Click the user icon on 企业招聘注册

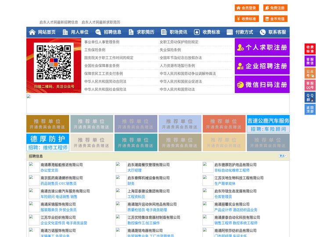point(240,66)
